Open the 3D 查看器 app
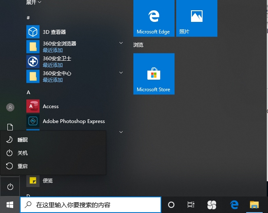268x213 pixels. pos(75,32)
